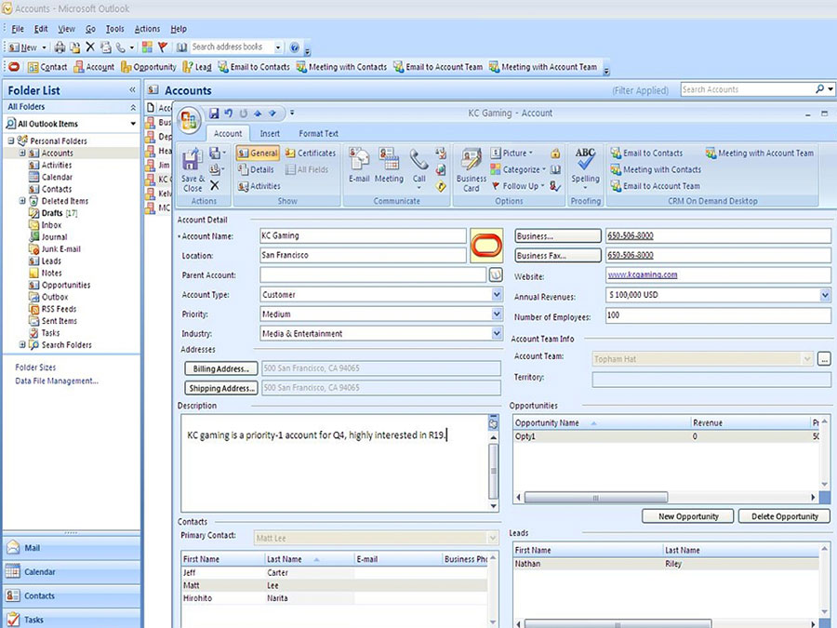
Task: Create new Contact from CRM toolbar
Action: pos(47,67)
